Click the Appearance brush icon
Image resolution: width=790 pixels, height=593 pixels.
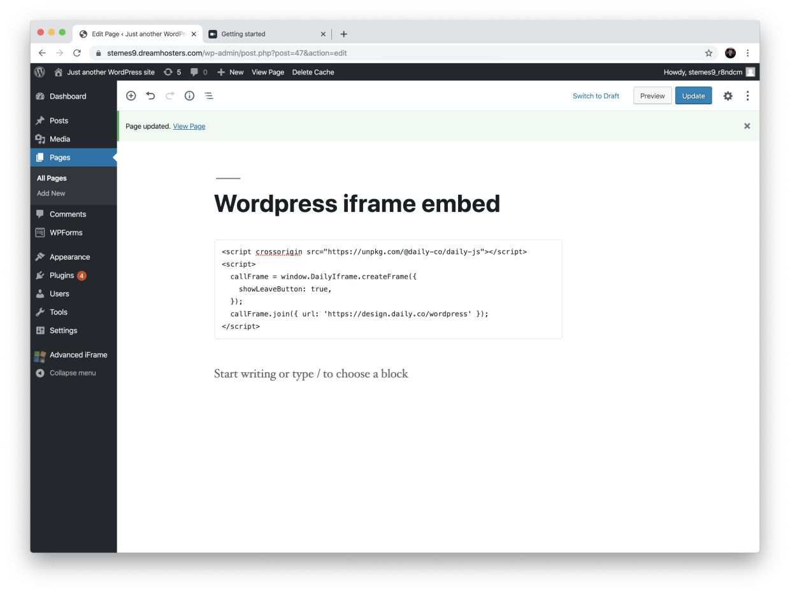click(x=40, y=256)
